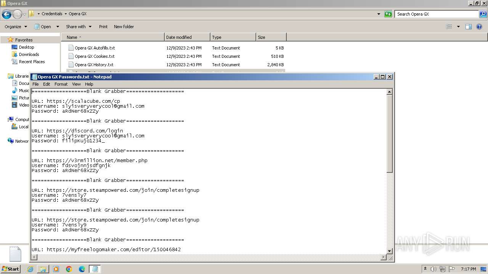The height and width of the screenshot is (274, 488).
Task: Open Notepad's File menu
Action: (35, 84)
